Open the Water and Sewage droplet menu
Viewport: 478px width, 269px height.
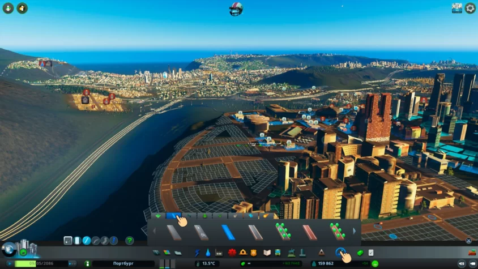(x=208, y=253)
